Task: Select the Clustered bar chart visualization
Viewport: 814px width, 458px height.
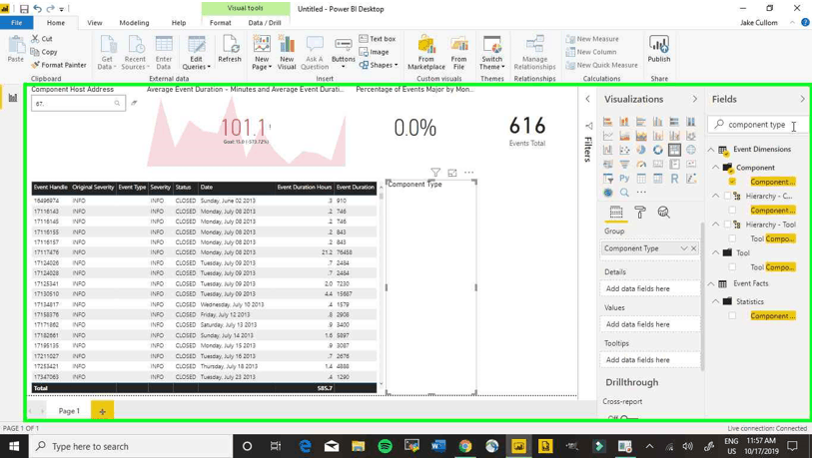Action: click(641, 122)
